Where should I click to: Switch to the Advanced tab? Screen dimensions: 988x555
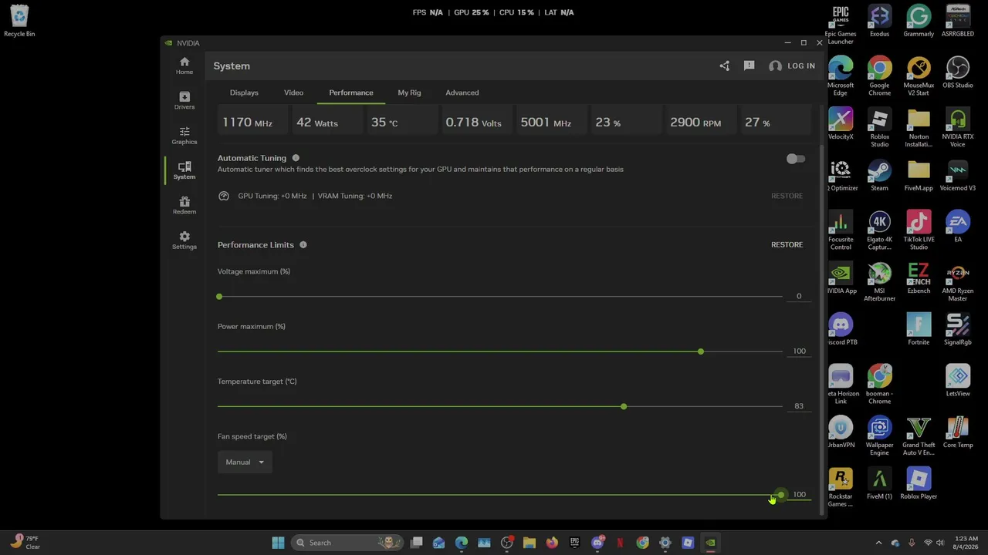[462, 92]
